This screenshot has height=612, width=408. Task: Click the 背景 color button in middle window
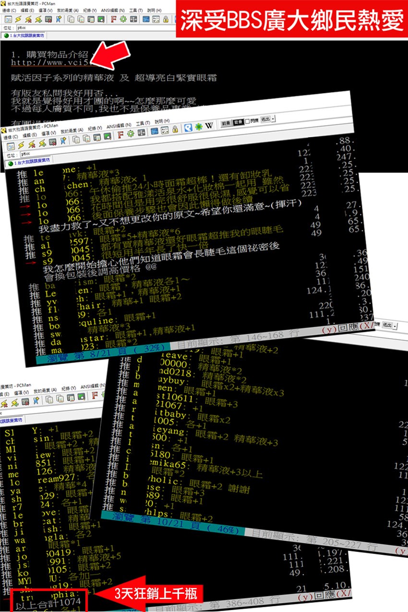point(238,122)
